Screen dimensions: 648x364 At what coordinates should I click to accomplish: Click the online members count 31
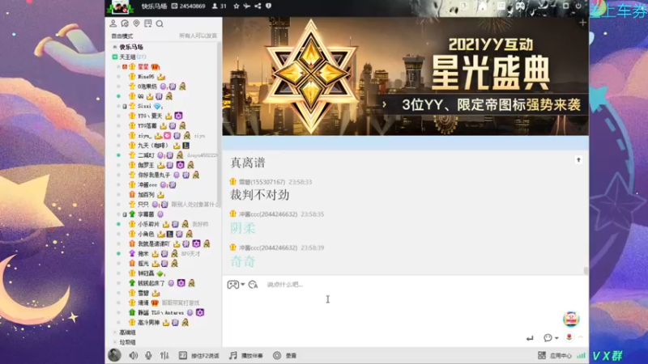(x=219, y=6)
